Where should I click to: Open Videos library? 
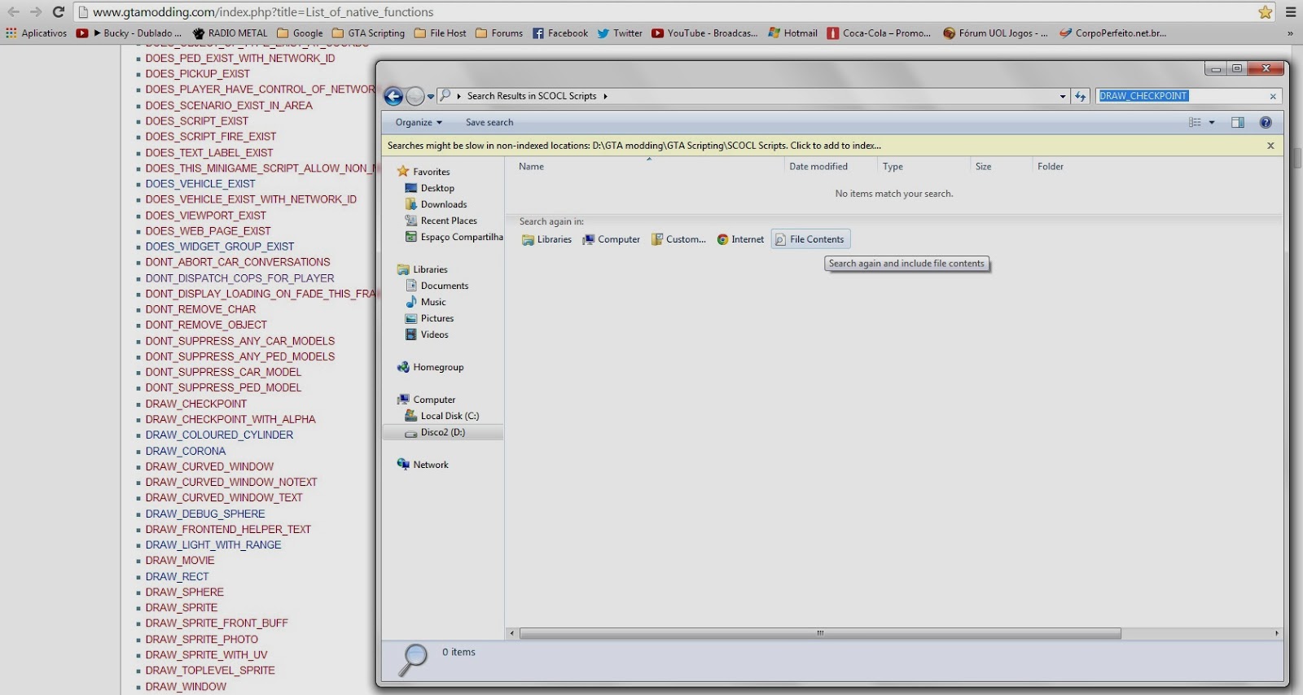pos(427,334)
